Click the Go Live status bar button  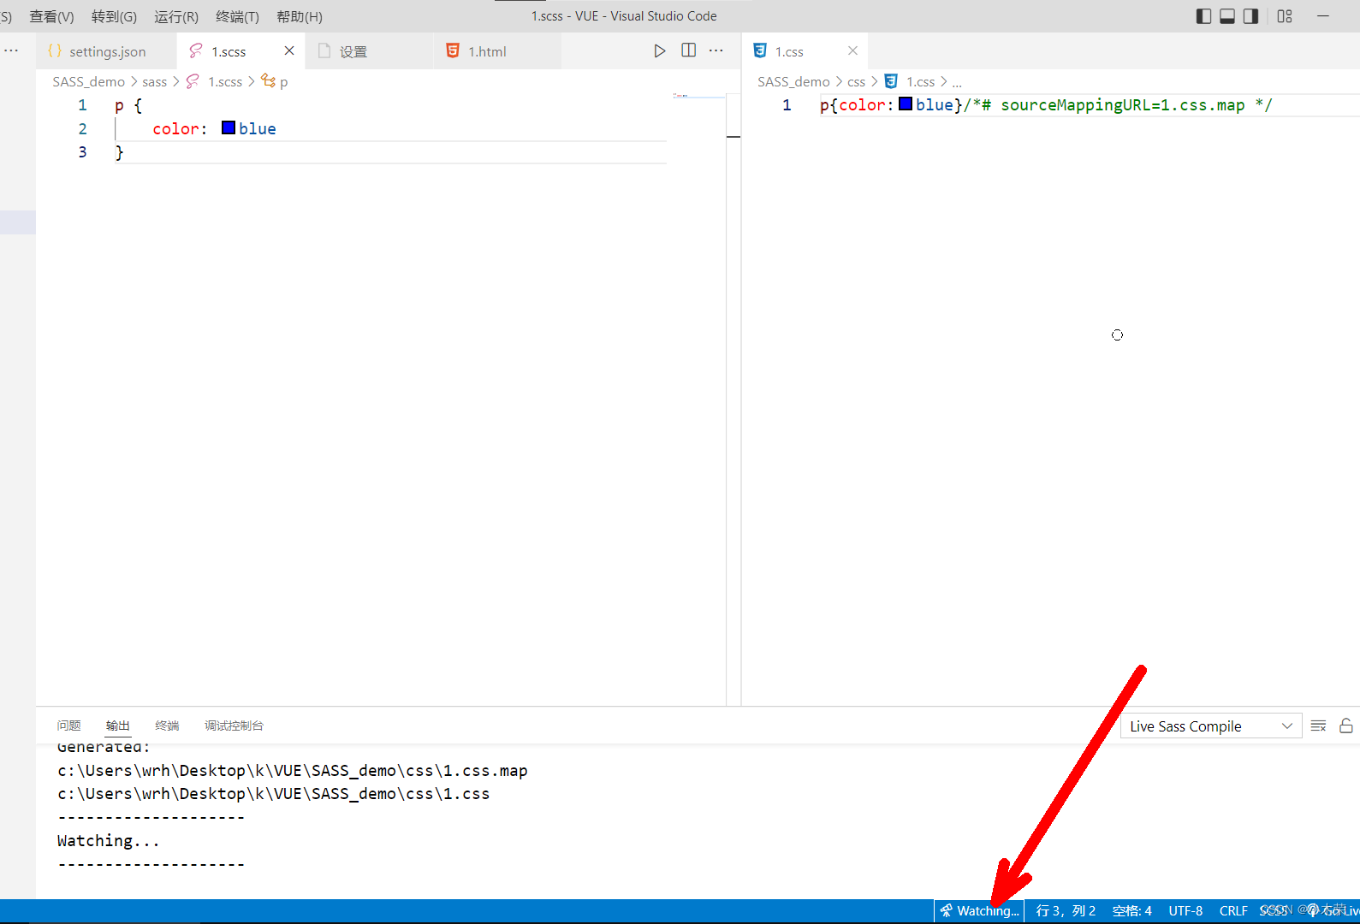1333,910
